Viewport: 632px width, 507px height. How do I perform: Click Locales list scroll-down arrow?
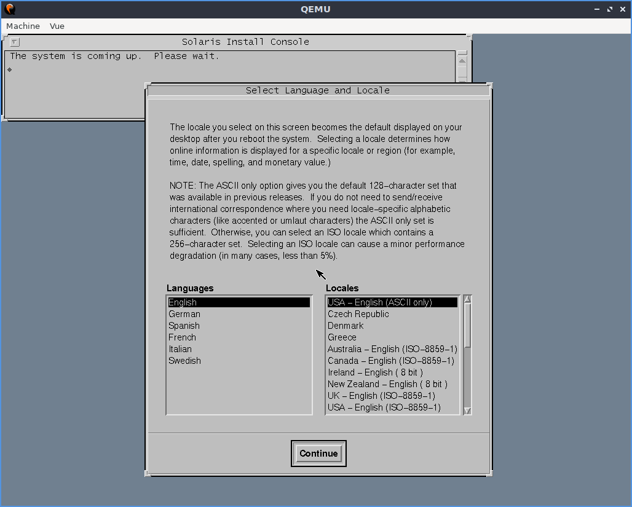tap(468, 411)
